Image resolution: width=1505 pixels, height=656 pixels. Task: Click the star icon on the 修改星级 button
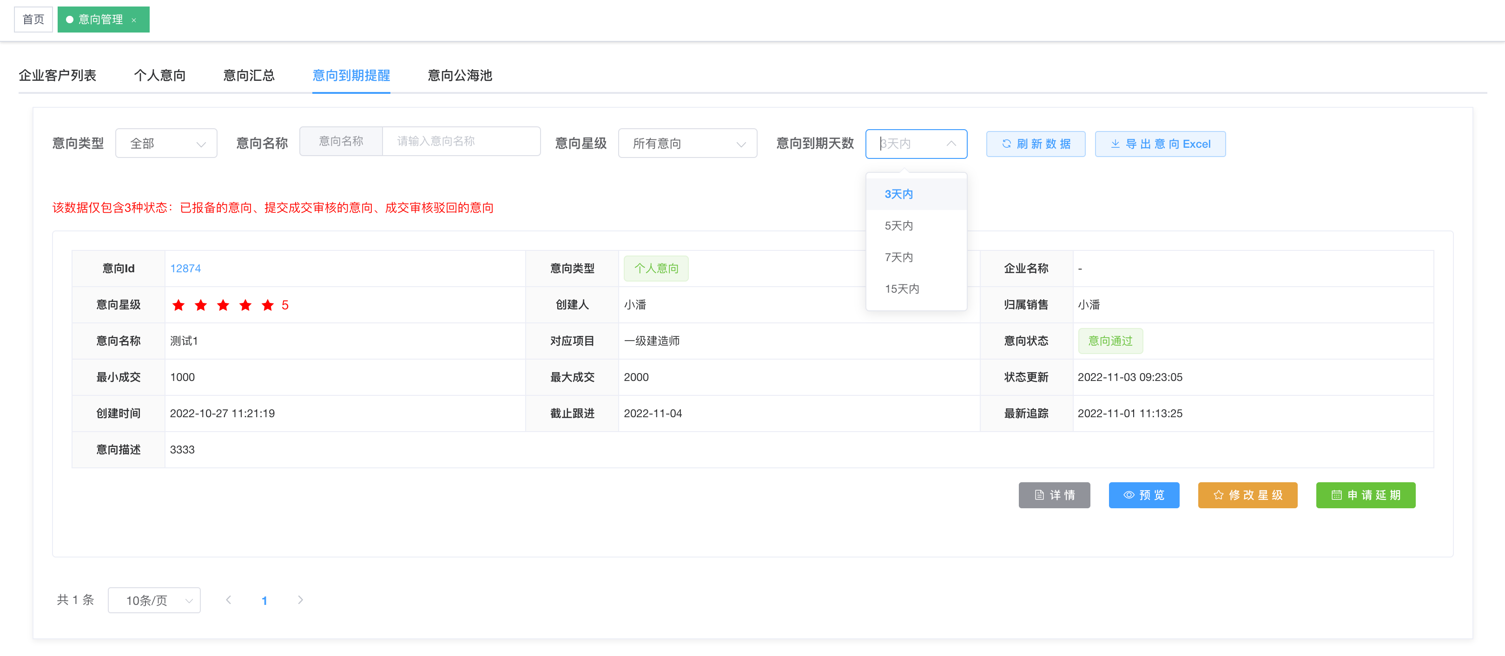point(1218,495)
